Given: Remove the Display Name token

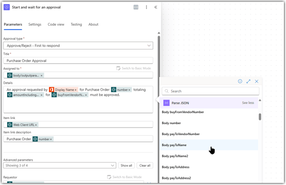Looking at the screenshot, I should point(75,90).
